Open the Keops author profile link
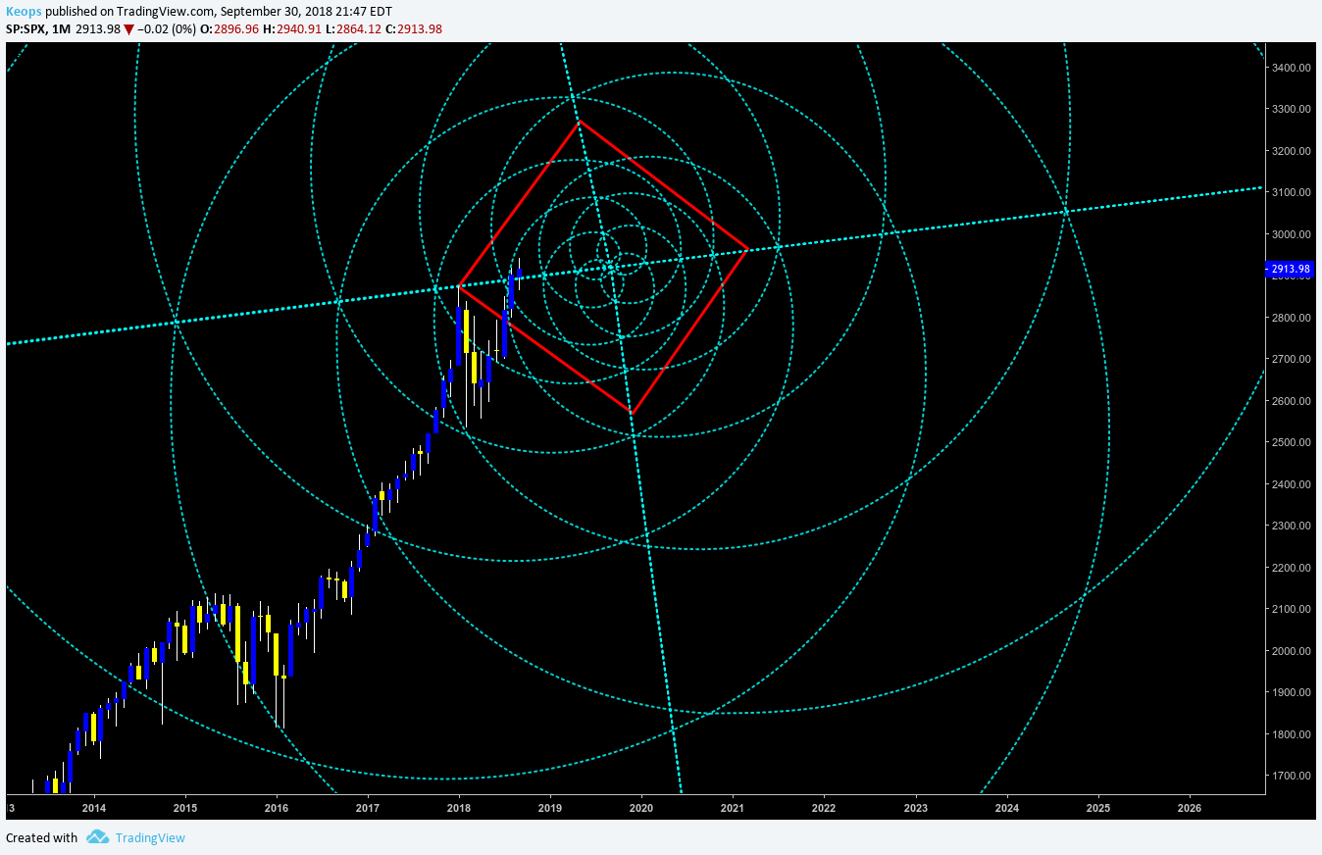The width and height of the screenshot is (1322, 855). pyautogui.click(x=25, y=11)
